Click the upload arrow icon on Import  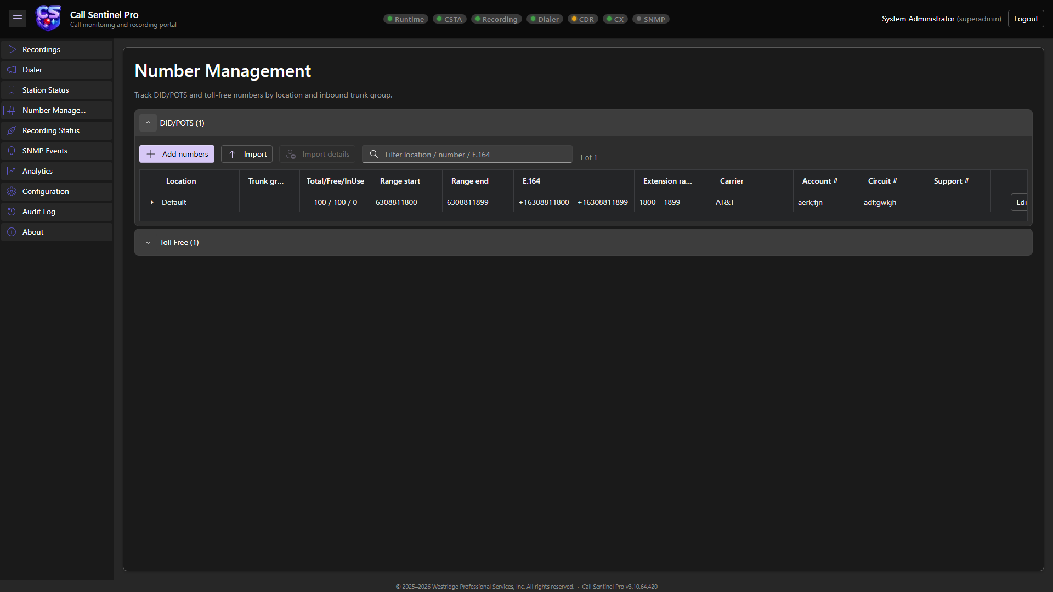coord(232,154)
